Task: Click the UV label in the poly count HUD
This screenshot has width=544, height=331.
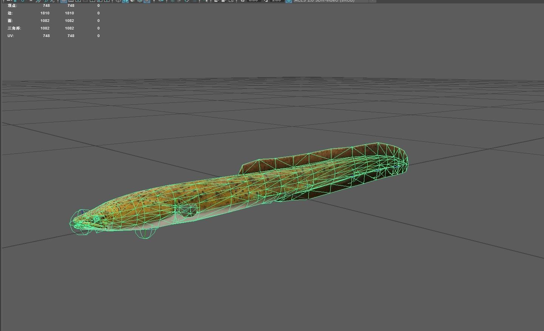Action: click(x=11, y=36)
